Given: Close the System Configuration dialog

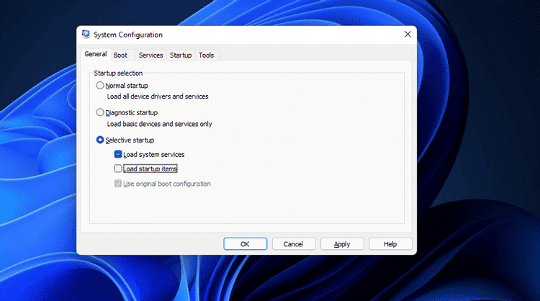Looking at the screenshot, I should (408, 35).
